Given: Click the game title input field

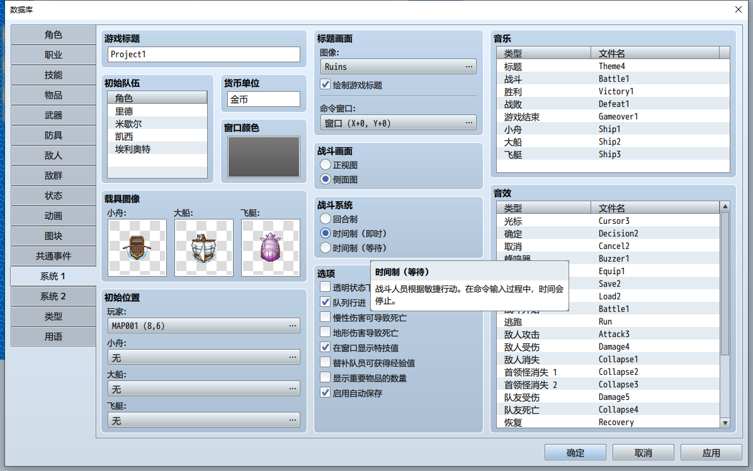Looking at the screenshot, I should click(x=204, y=54).
